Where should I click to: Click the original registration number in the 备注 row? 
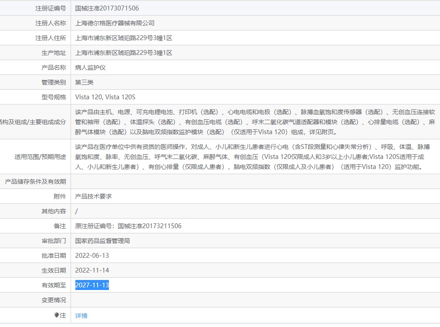(x=129, y=226)
